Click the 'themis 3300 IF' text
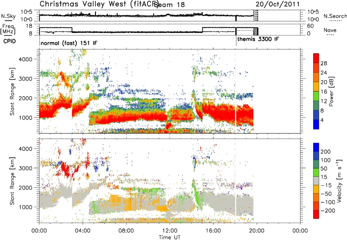This screenshot has width=347, height=240. tap(258, 39)
